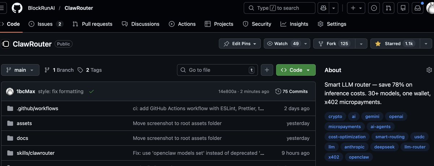Expand the Watch options arrow
The height and width of the screenshot is (166, 434).
click(306, 44)
